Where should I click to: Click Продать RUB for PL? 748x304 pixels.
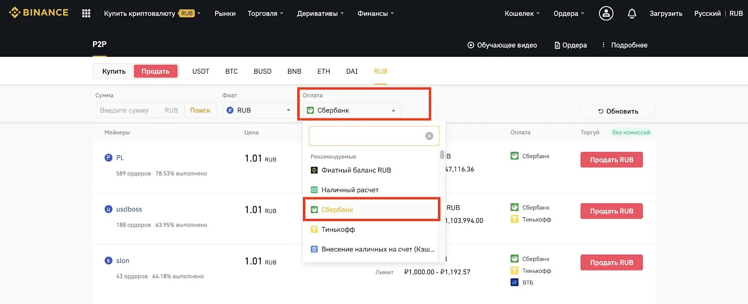click(x=611, y=159)
